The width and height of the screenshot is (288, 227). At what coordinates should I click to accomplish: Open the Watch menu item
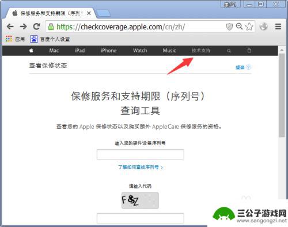coord(140,51)
